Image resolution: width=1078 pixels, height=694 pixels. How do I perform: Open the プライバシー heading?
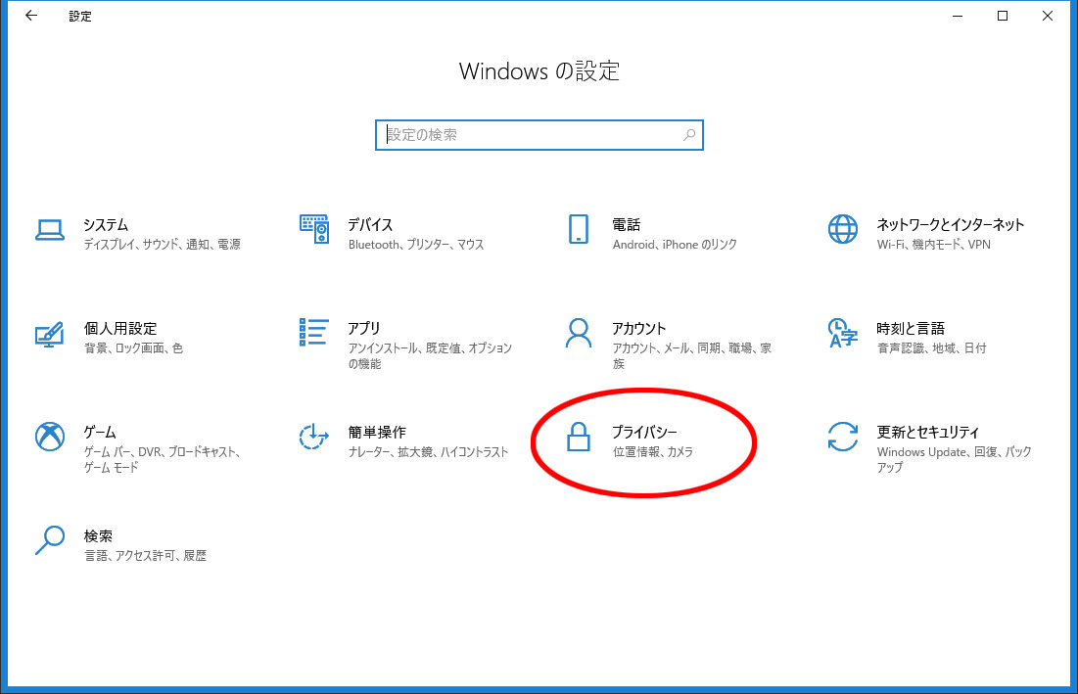[645, 433]
